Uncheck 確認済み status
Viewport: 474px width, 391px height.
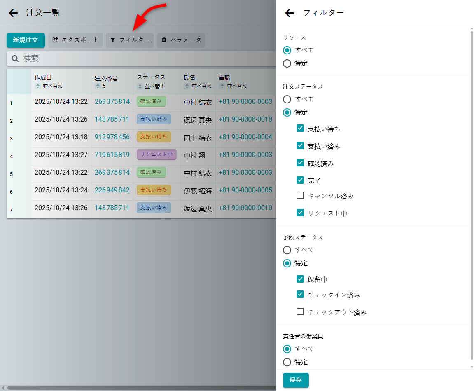click(x=300, y=163)
